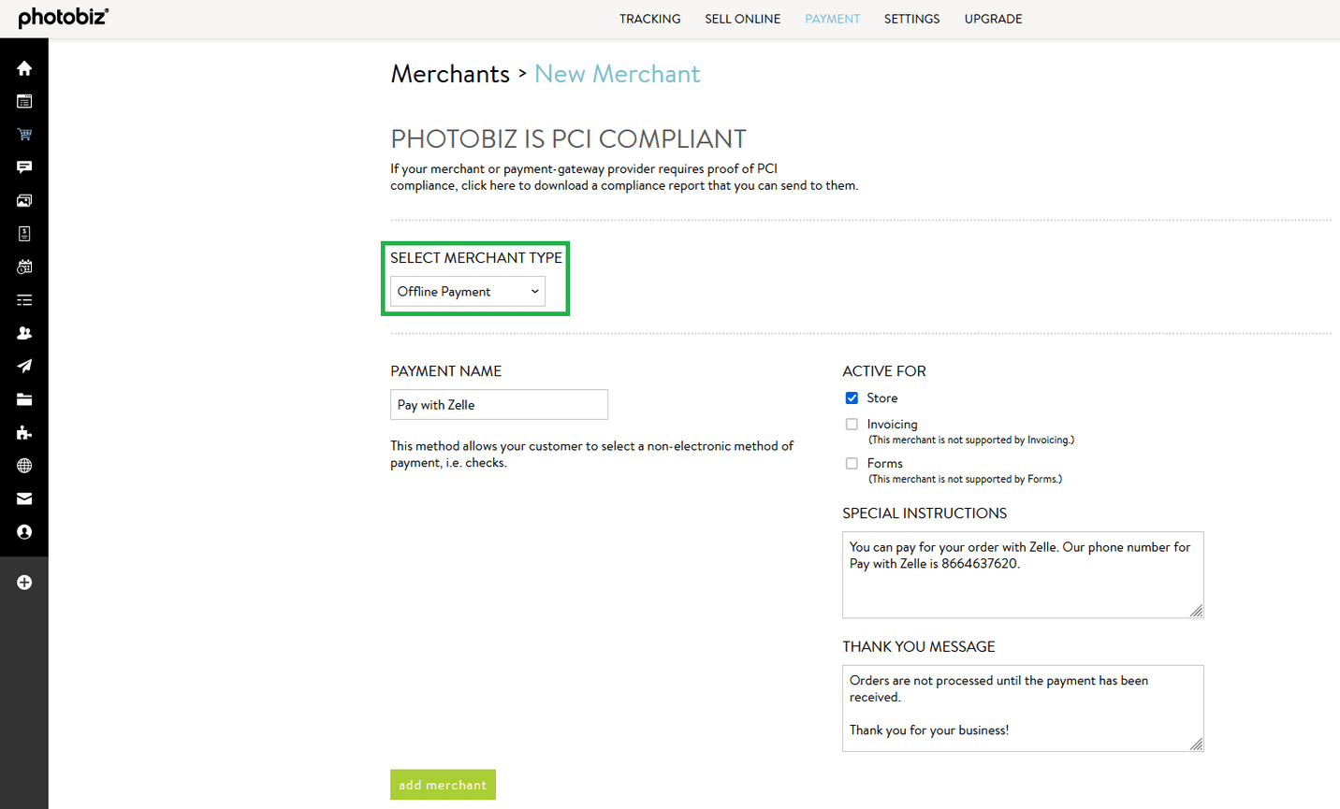Screen dimensions: 1340x809
Task: Uncheck the Store checkbox
Action: [x=852, y=398]
